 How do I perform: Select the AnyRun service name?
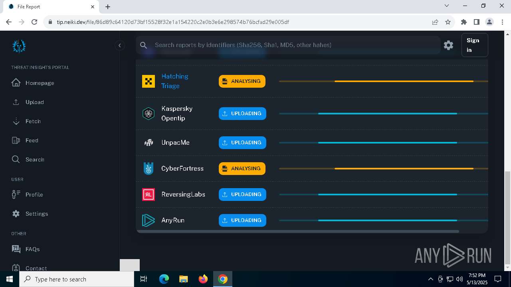[x=173, y=220]
